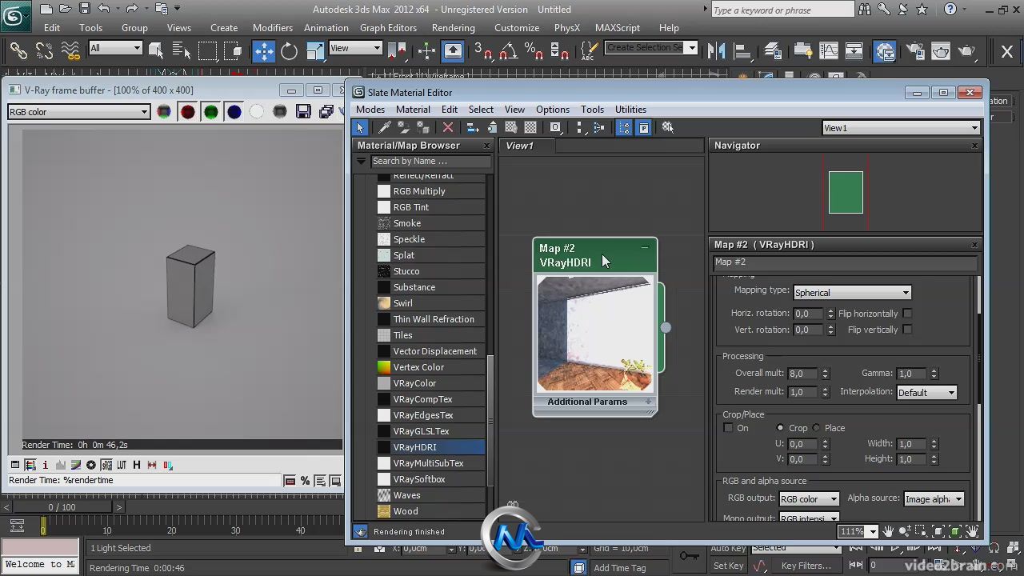Open Select by Name list tool
1024x576 pixels.
point(182,51)
